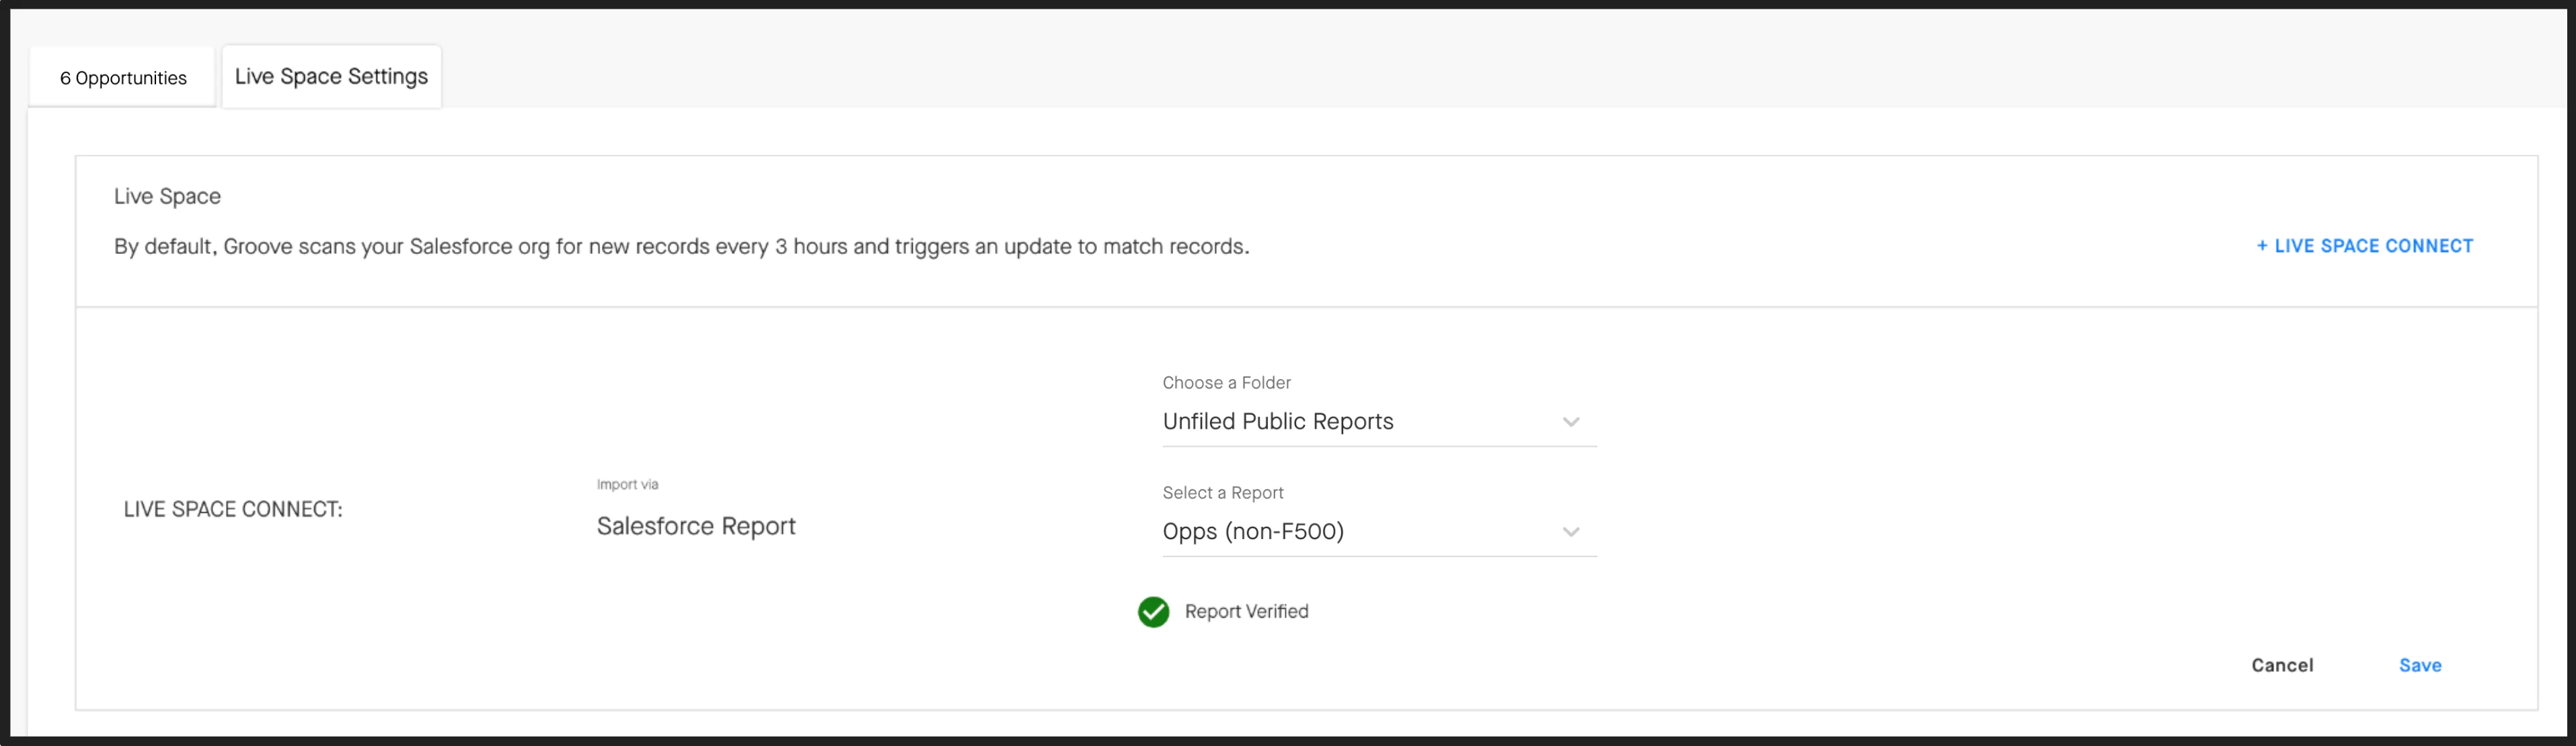Image resolution: width=2576 pixels, height=746 pixels.
Task: Click the Groove scan interval description text
Action: [x=681, y=247]
